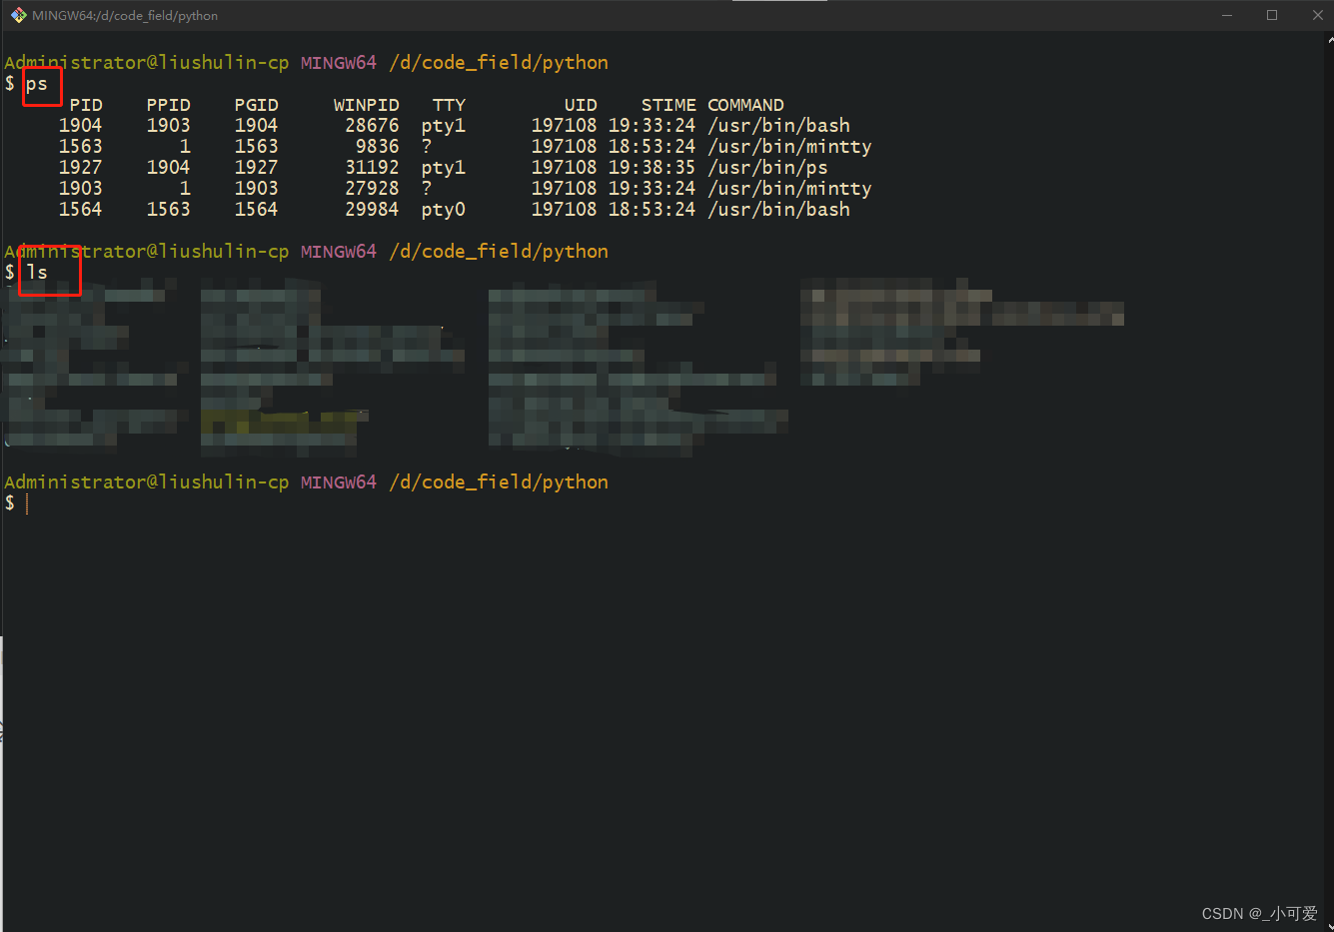The height and width of the screenshot is (932, 1334).
Task: Click the cursor at the empty bottom prompt
Action: (x=27, y=503)
